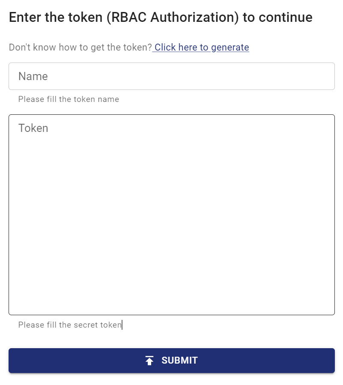Click the "Name" placeholder label
This screenshot has width=343, height=385.
(x=33, y=76)
